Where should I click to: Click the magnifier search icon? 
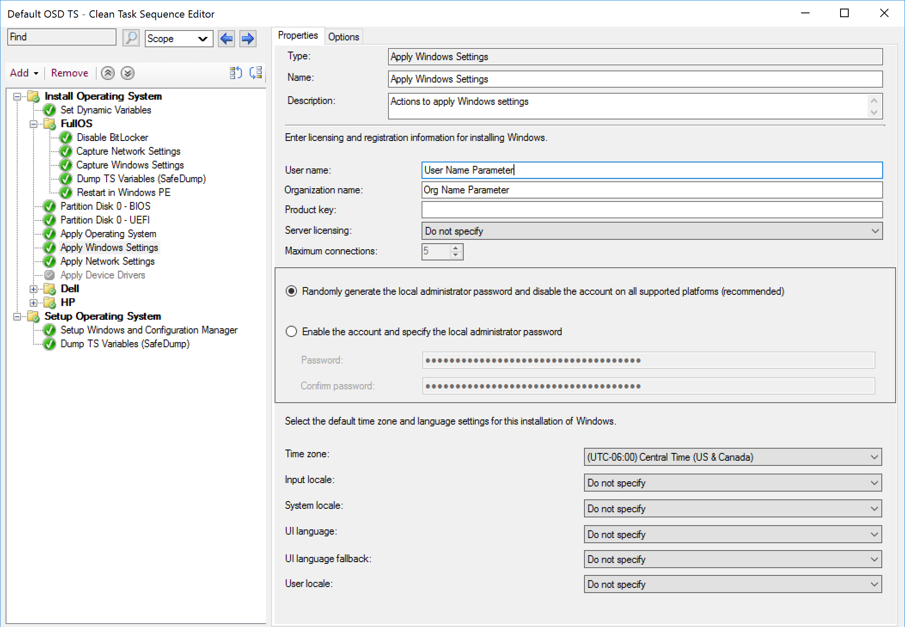(131, 38)
